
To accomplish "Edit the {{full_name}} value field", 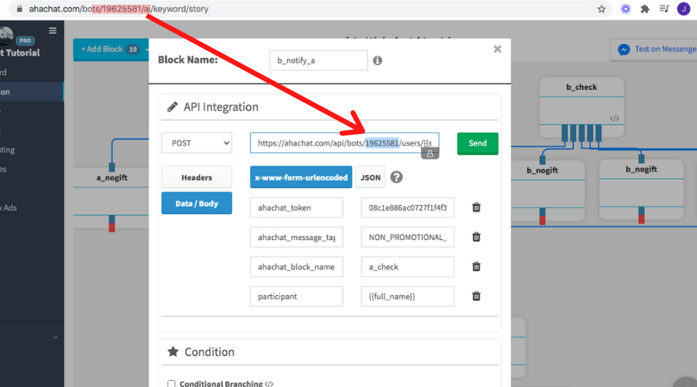I will (x=407, y=296).
